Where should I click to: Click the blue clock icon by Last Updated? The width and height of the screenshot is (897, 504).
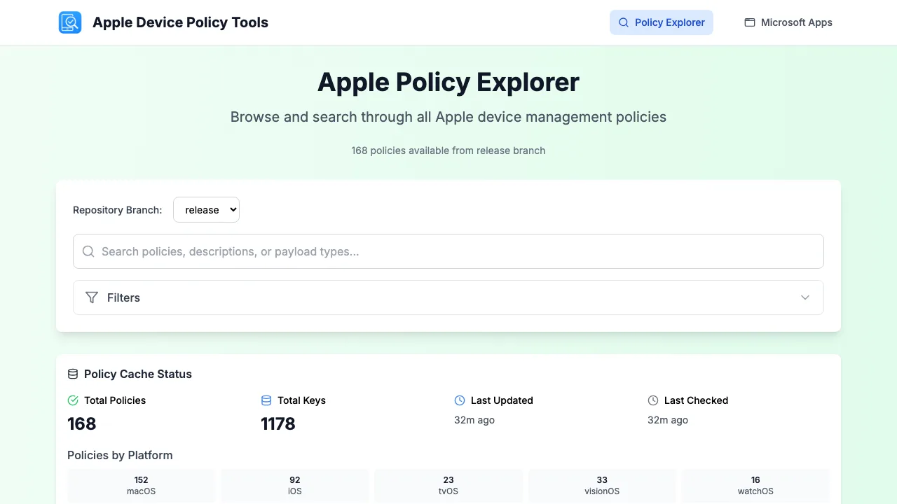[x=460, y=400]
